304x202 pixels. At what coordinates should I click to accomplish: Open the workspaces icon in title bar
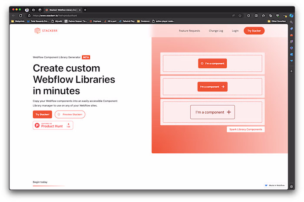tap(33, 10)
